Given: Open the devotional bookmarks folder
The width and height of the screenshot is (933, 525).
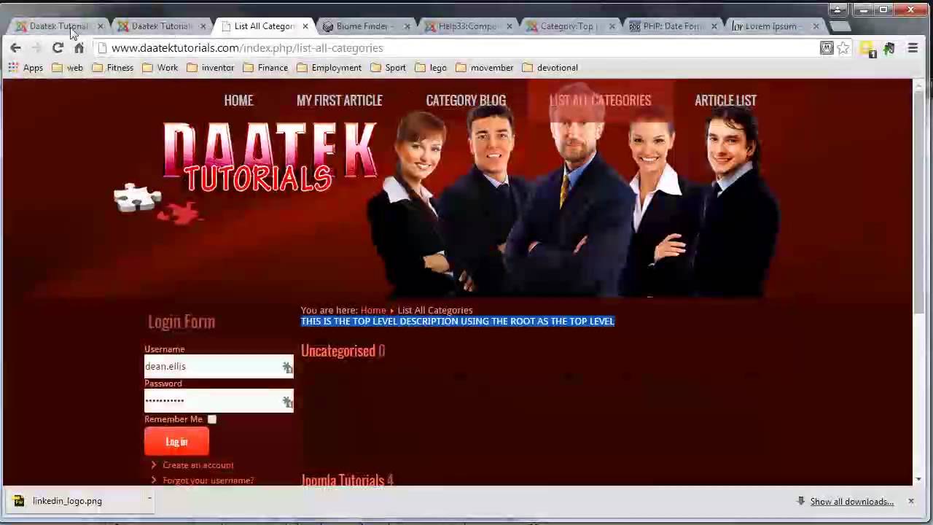Looking at the screenshot, I should pos(550,68).
